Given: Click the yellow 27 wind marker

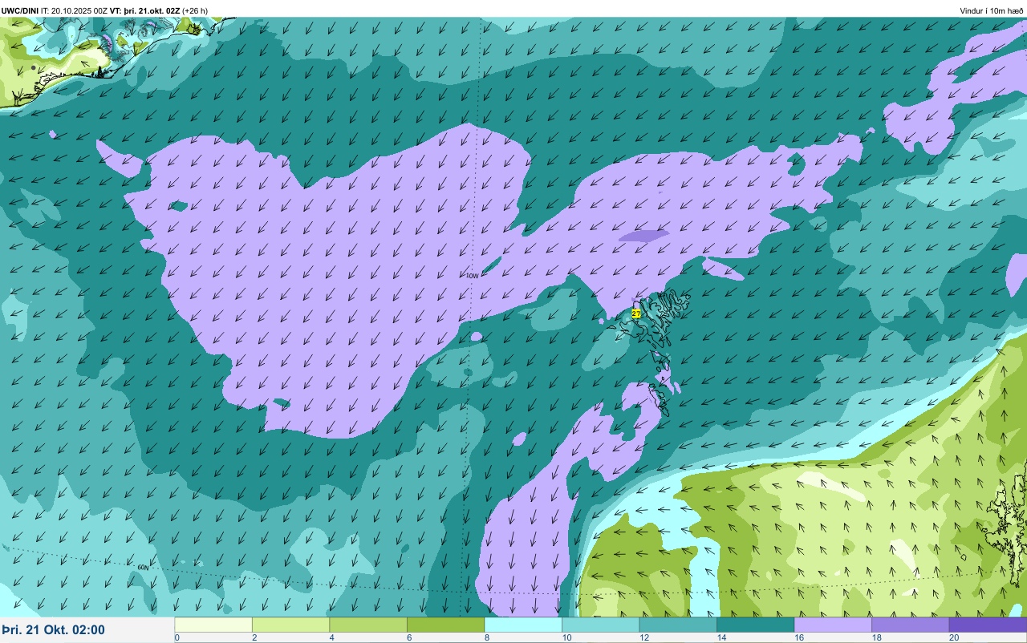Looking at the screenshot, I should tap(636, 314).
